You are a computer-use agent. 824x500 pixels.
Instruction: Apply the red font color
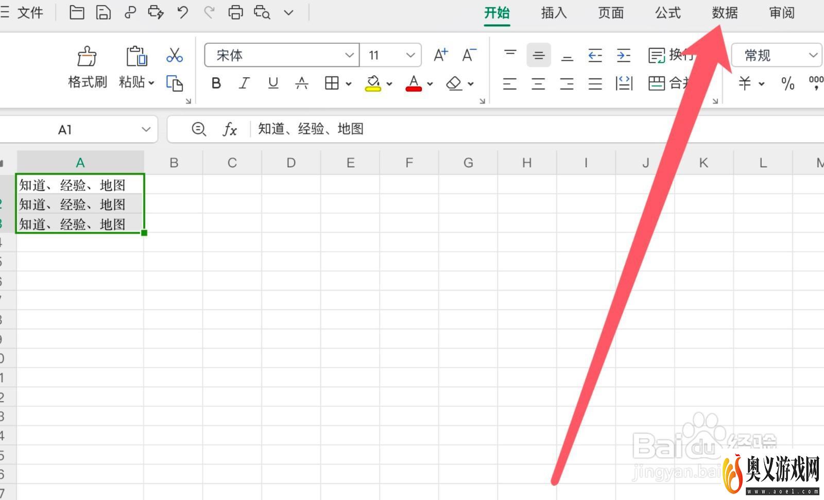pos(414,83)
